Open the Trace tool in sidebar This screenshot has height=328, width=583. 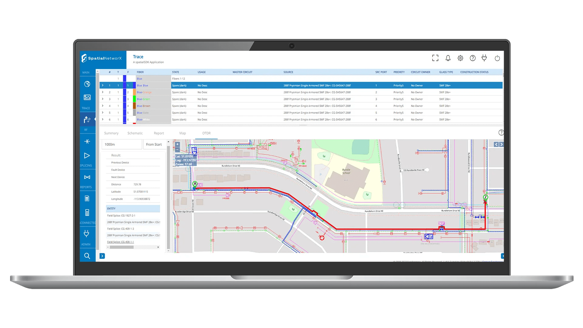click(x=87, y=120)
